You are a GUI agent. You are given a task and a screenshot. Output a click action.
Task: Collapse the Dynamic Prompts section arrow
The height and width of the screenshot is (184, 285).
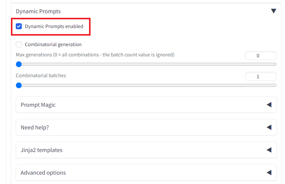tap(273, 11)
